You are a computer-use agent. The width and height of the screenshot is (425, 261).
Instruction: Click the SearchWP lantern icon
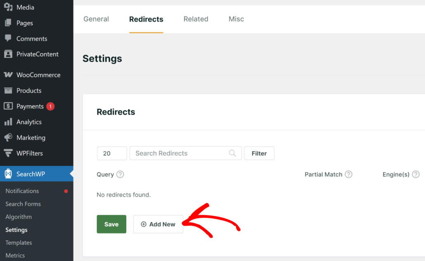point(8,174)
